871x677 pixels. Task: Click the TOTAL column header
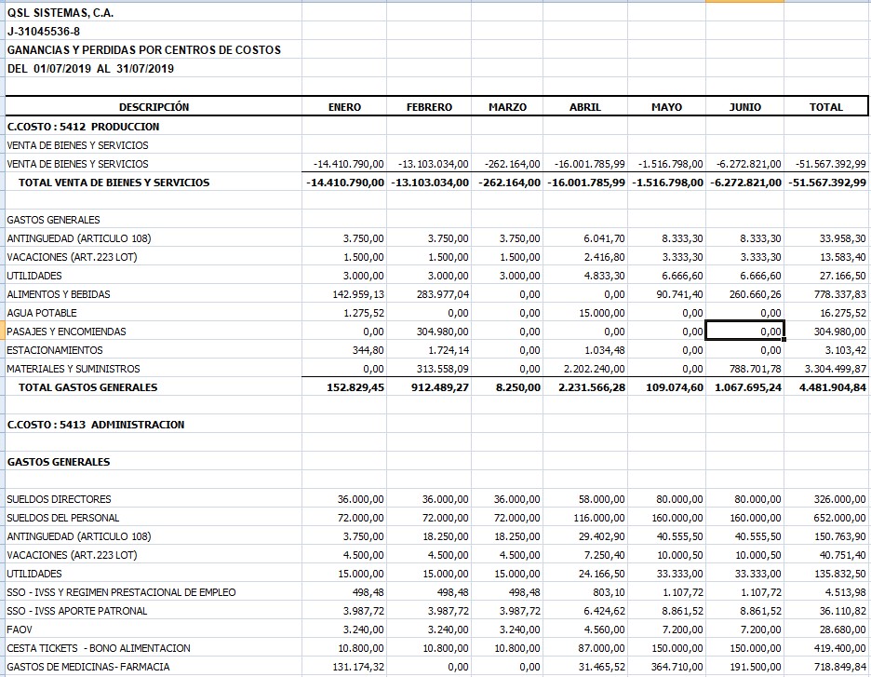826,107
